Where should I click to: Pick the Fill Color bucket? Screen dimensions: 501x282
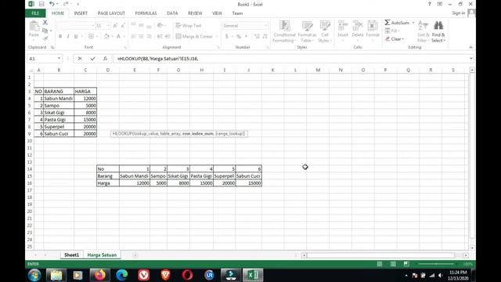[x=106, y=37]
